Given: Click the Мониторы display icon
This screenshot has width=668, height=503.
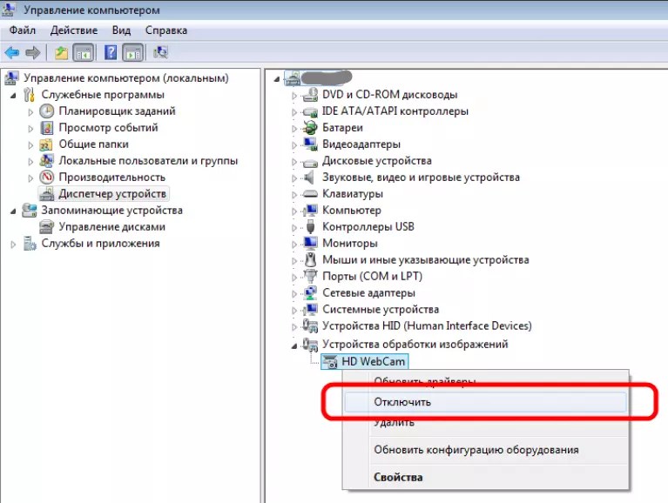Looking at the screenshot, I should click(310, 243).
